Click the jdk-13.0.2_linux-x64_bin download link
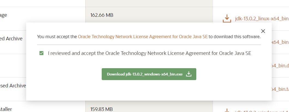 pyautogui.click(x=262, y=19)
